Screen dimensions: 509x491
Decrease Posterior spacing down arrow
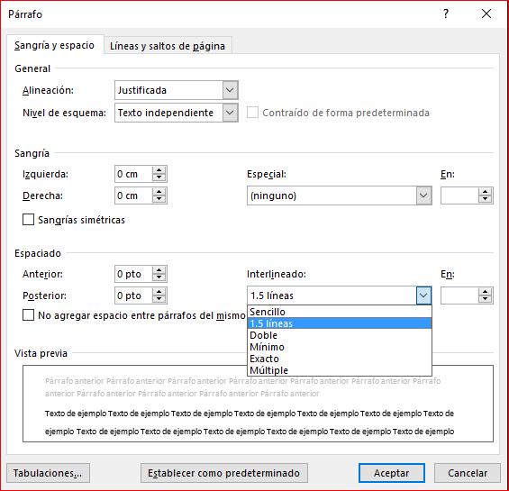[159, 299]
